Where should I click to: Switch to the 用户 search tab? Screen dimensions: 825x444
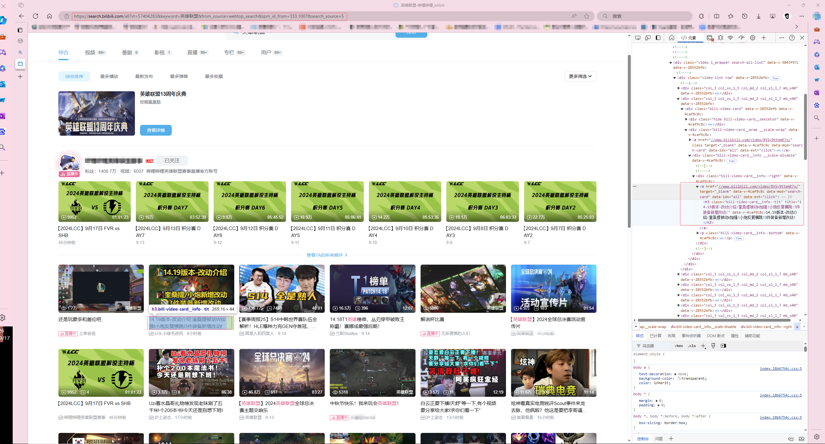pyautogui.click(x=271, y=52)
